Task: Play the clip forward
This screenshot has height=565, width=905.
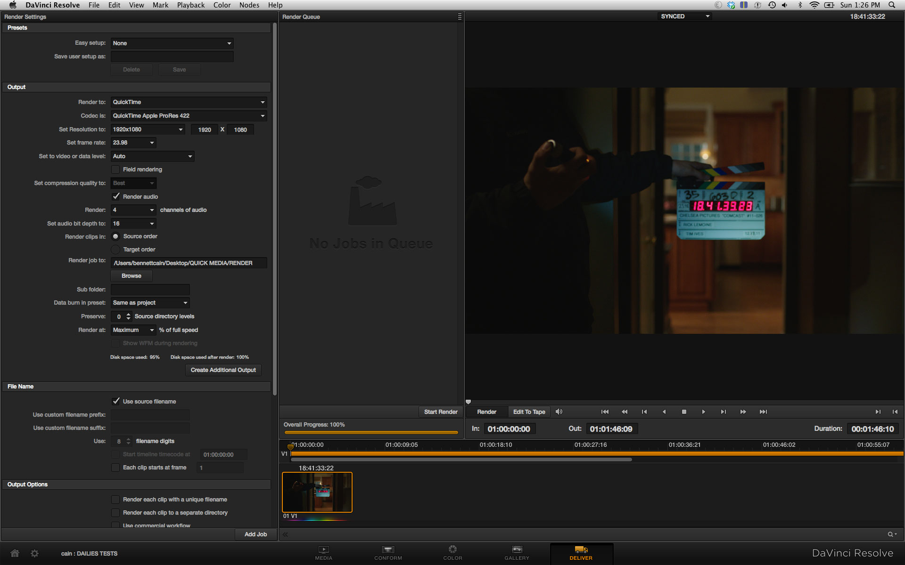Action: pyautogui.click(x=704, y=412)
